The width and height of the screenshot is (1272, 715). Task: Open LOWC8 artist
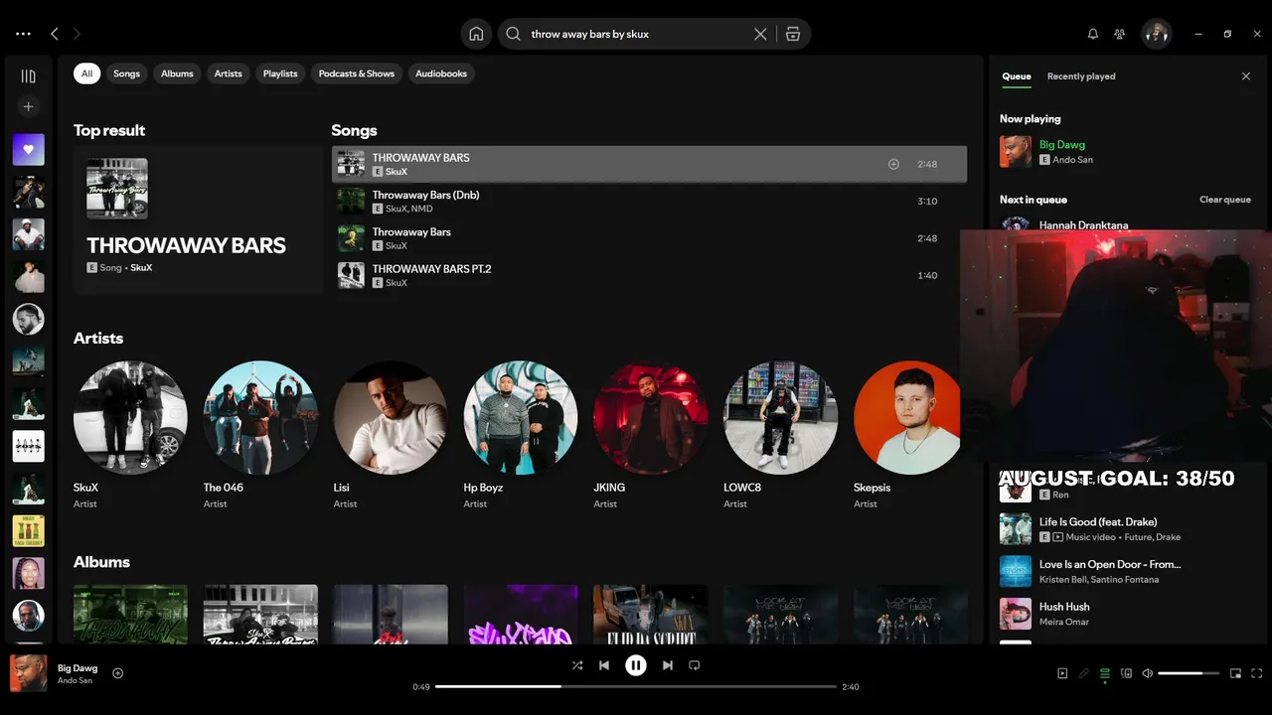(x=781, y=417)
